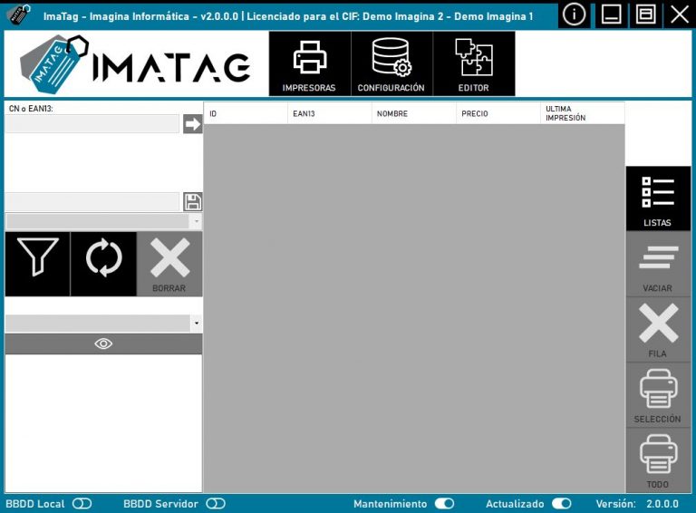696x513 pixels.
Task: Launch the Editor puzzle tool
Action: click(474, 64)
